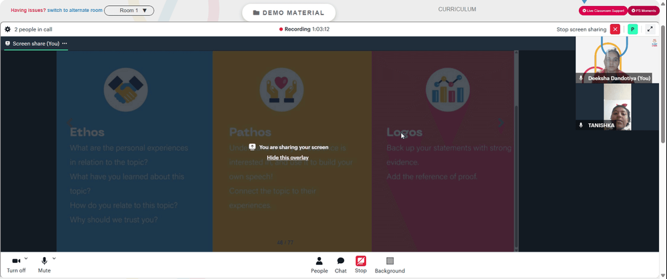Turn off the camera
Screen dimensions: 667x279
[16, 264]
